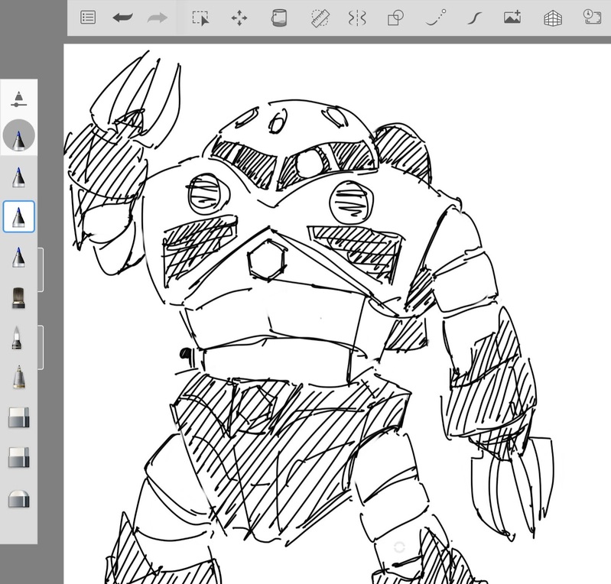Select the pencil brush outlined in blue
This screenshot has height=584, width=611.
pos(18,217)
